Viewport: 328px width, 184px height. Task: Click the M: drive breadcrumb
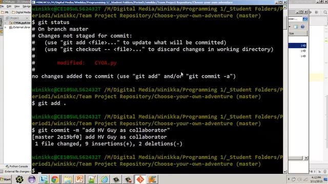click(x=5, y=12)
